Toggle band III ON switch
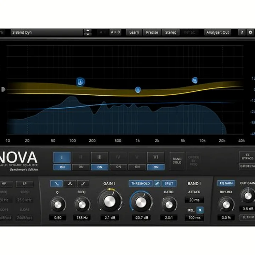 (x=100, y=167)
